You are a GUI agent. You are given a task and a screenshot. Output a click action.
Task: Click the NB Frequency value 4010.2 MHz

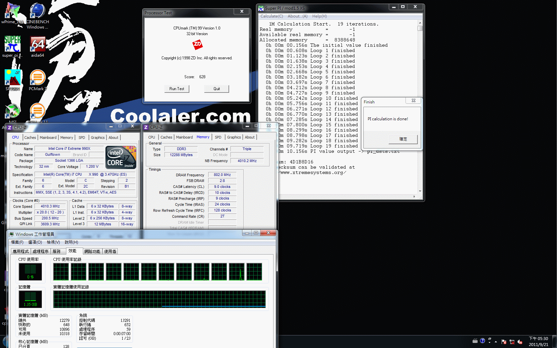pos(247,161)
